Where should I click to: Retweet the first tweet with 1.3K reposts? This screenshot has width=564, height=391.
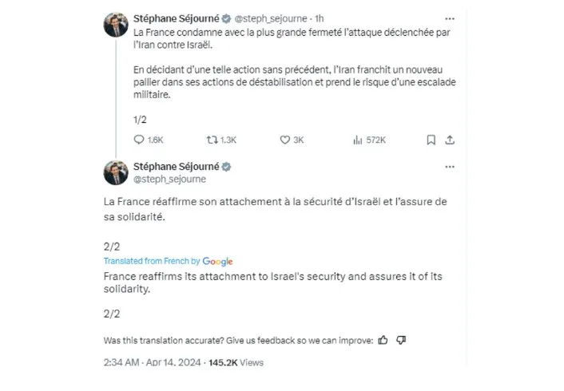(x=212, y=140)
